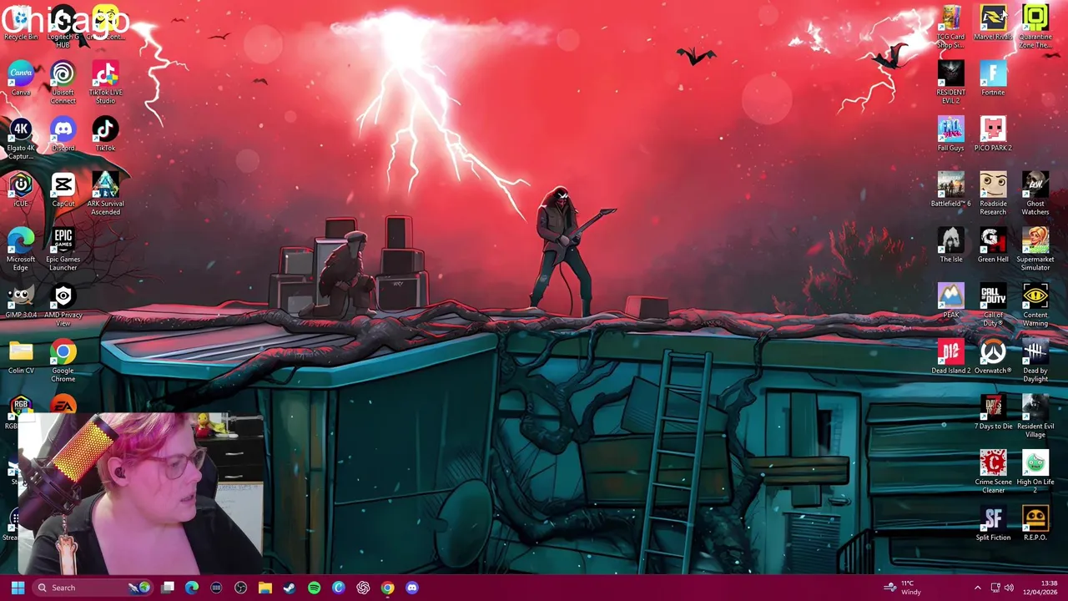Open Task View from the taskbar
This screenshot has width=1068, height=601.
(168, 588)
